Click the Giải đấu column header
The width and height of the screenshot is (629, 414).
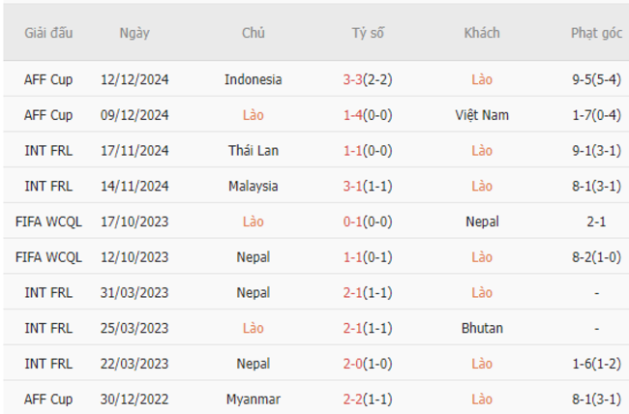[x=48, y=33]
